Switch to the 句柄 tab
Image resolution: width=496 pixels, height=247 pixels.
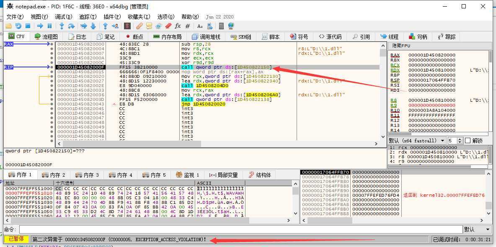[x=418, y=37]
